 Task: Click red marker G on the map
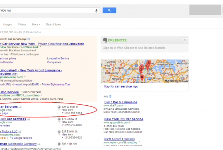pyautogui.click(x=141, y=70)
